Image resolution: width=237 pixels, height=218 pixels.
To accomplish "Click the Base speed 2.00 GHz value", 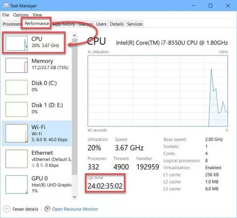I will [x=214, y=140].
